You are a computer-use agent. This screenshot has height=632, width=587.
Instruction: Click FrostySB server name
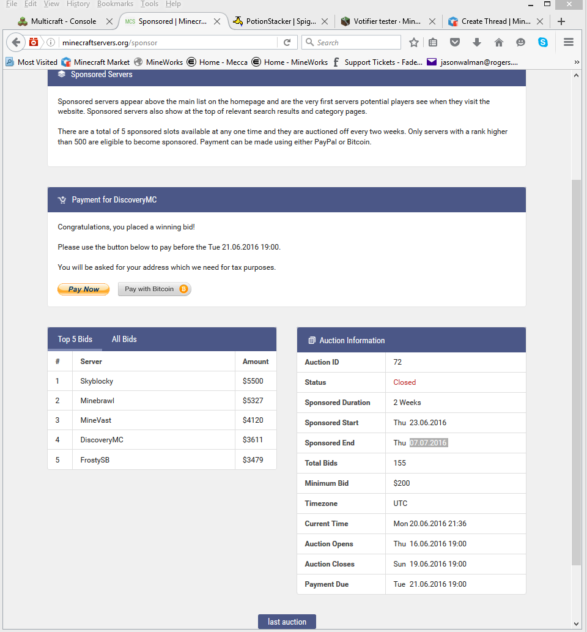coord(95,460)
